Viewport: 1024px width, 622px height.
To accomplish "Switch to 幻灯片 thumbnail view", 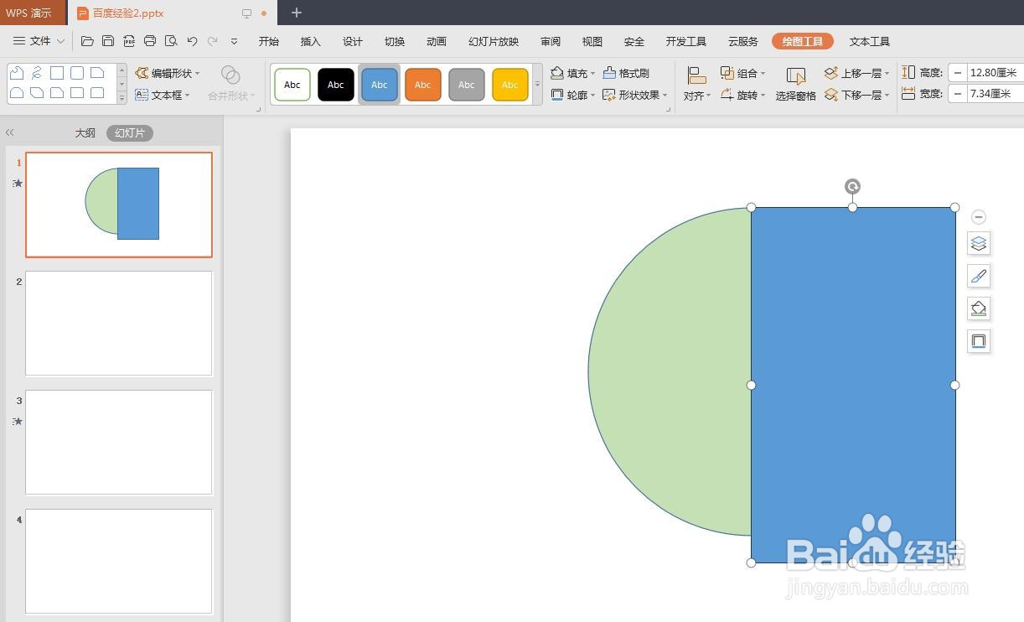I will tap(130, 133).
